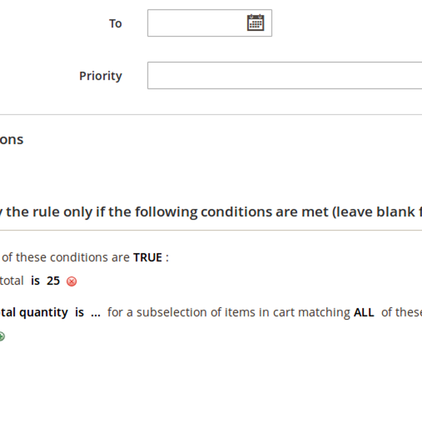This screenshot has height=422, width=422.
Task: Focus the Priority input field
Action: 285,75
